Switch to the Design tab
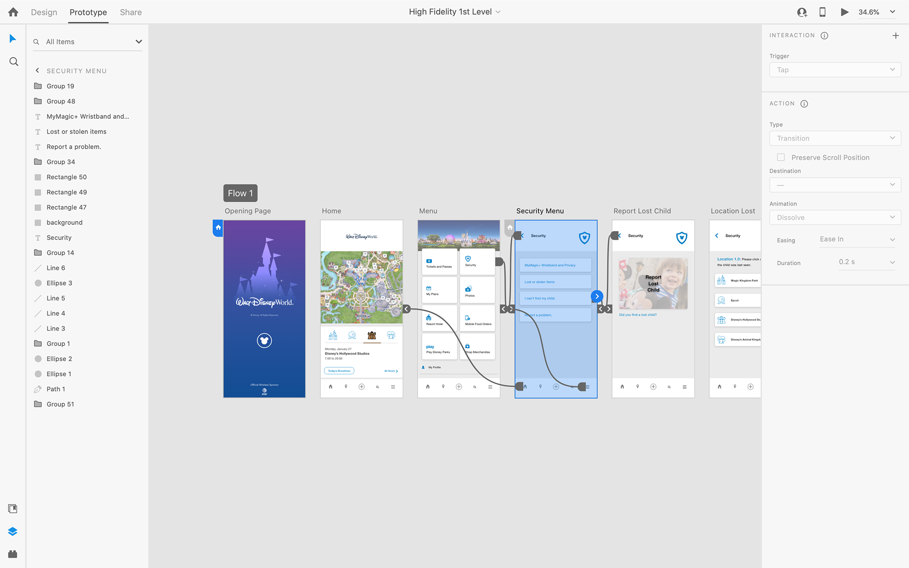 pyautogui.click(x=44, y=12)
